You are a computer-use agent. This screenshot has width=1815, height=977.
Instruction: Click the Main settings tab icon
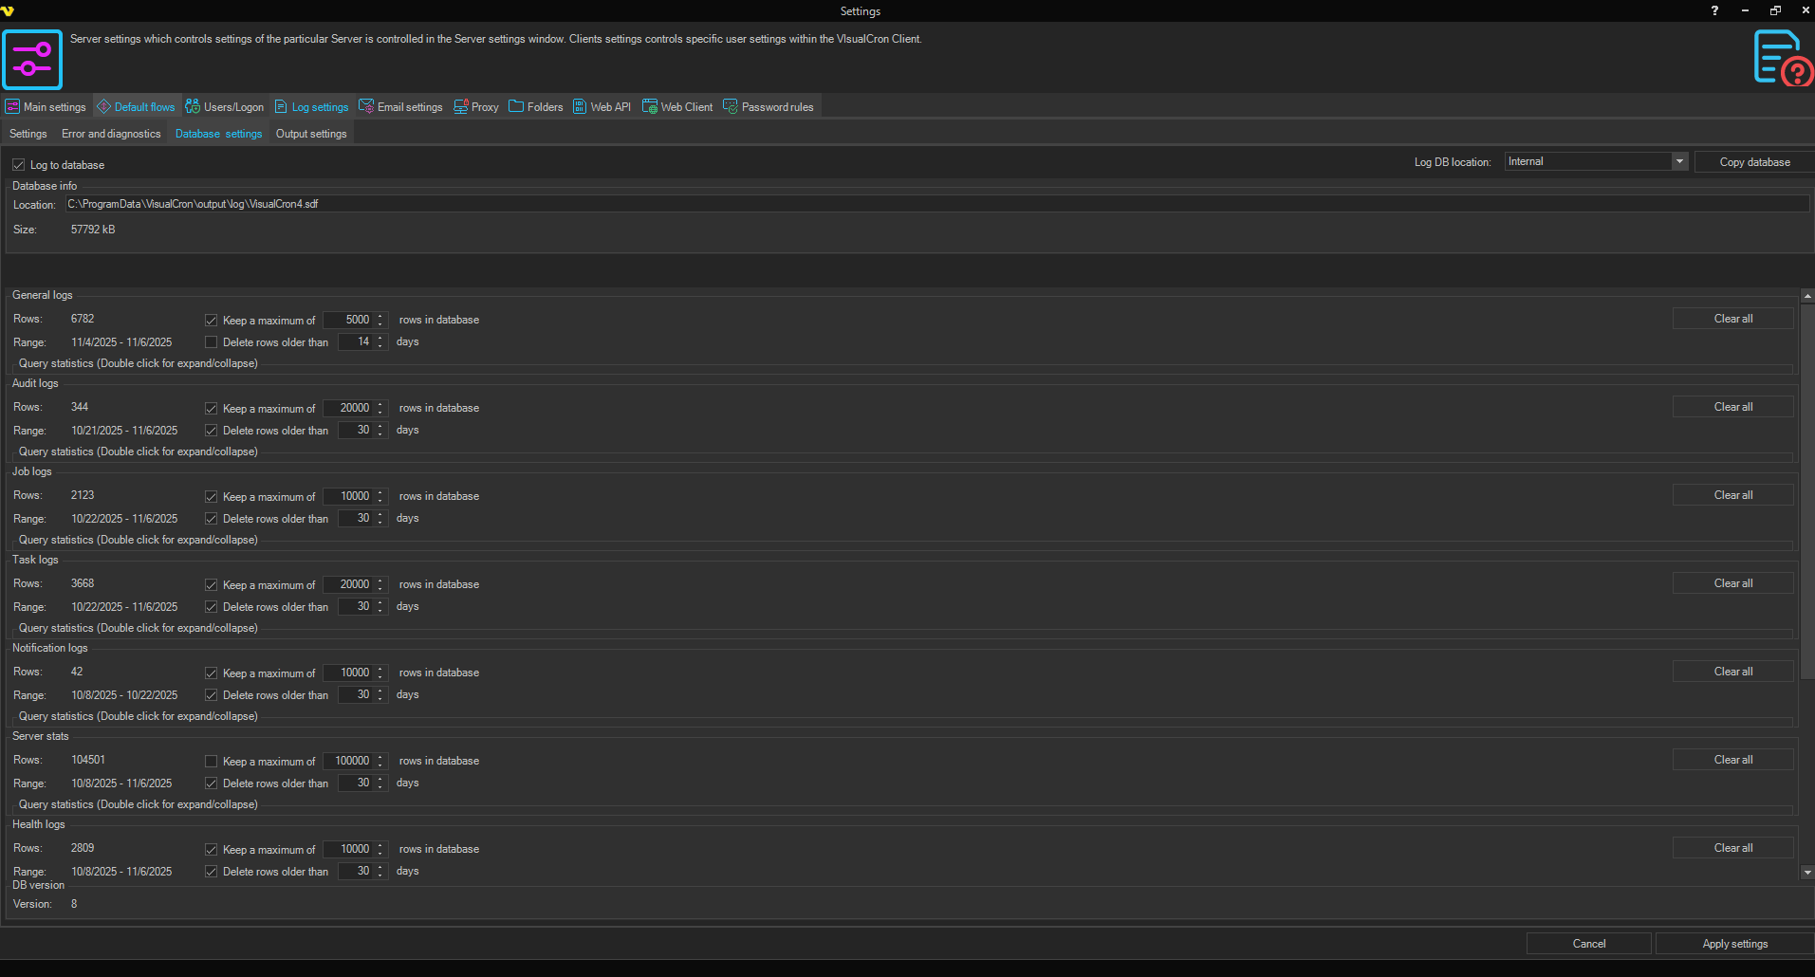(12, 106)
